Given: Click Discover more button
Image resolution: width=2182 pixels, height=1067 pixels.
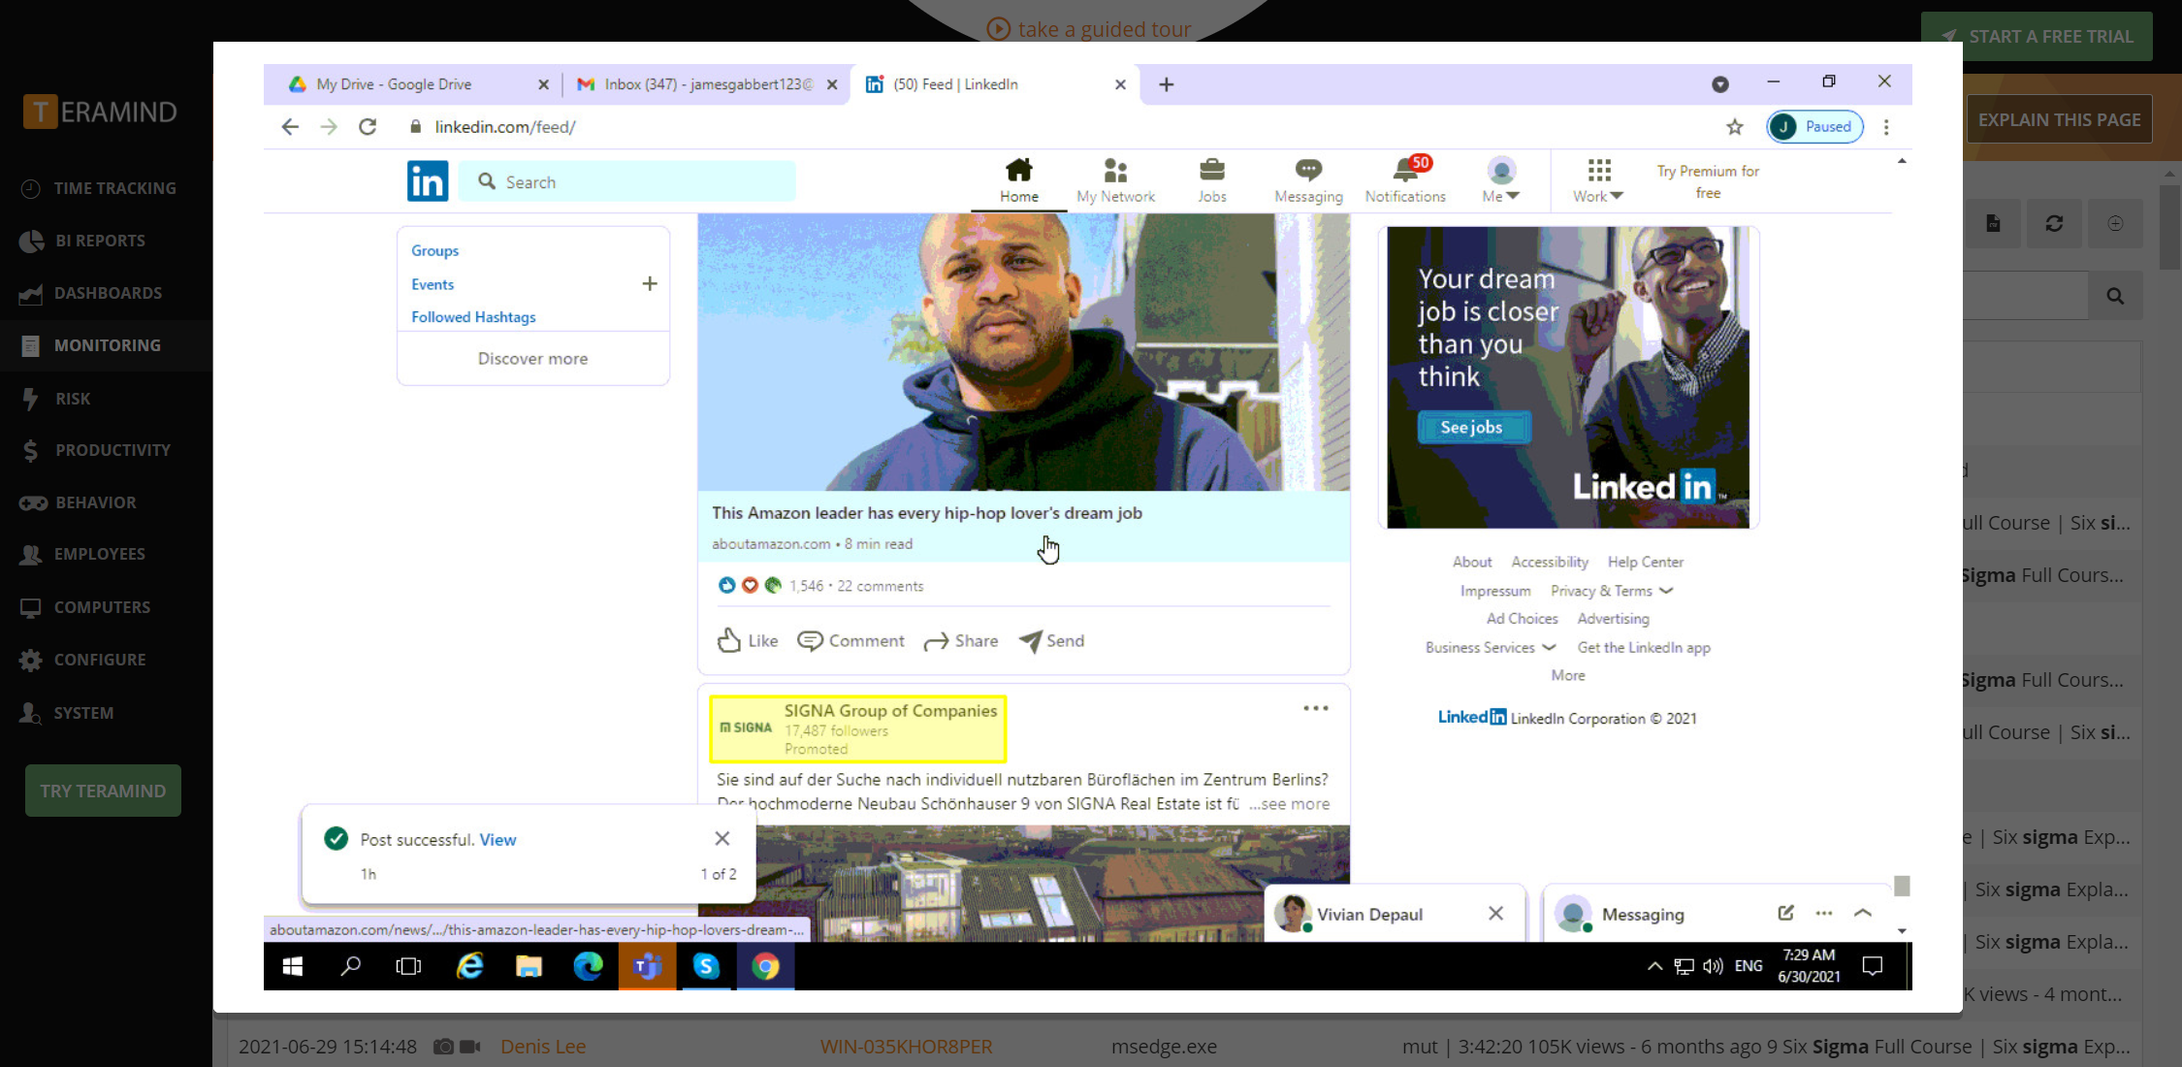Looking at the screenshot, I should (x=532, y=358).
